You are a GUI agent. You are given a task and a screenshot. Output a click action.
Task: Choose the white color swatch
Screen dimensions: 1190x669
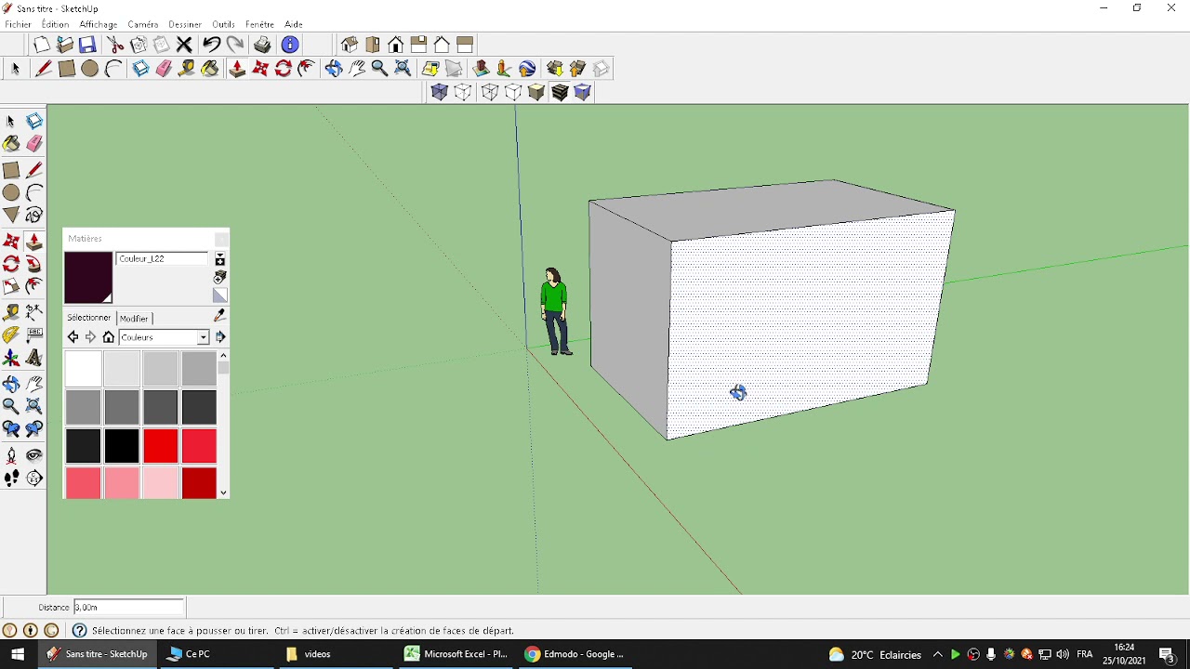pyautogui.click(x=83, y=369)
